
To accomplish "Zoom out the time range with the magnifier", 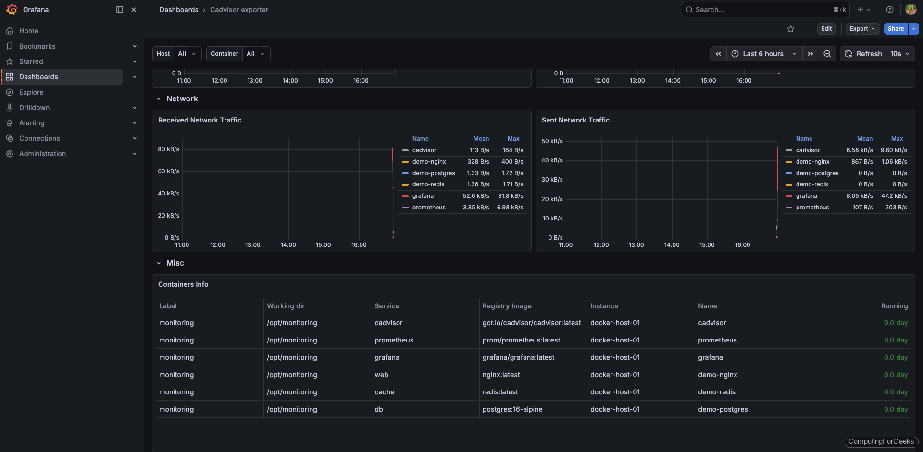I will 827,54.
